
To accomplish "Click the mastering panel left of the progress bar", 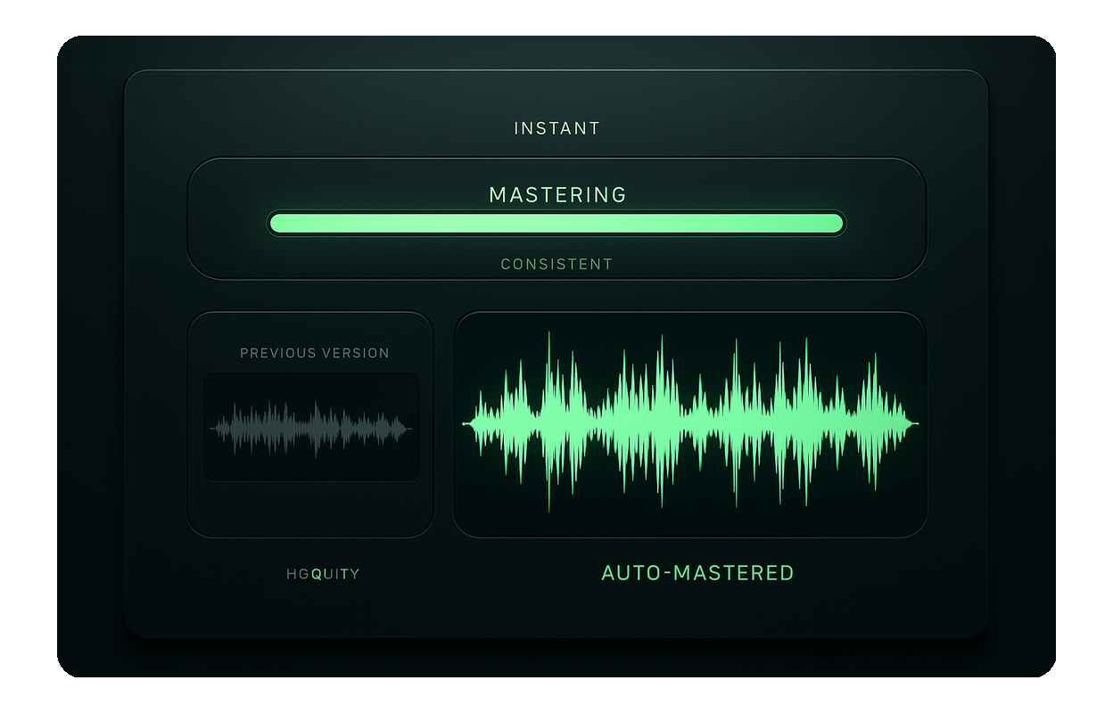I will [227, 223].
